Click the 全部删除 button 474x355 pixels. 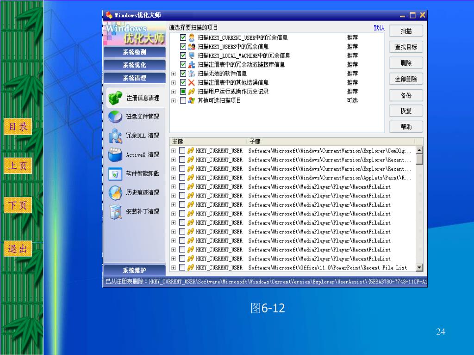[x=406, y=79]
